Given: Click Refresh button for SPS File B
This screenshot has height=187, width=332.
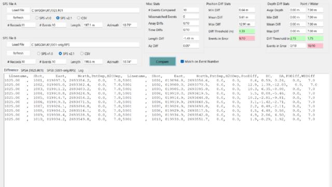Looking at the screenshot, I should 18,53.
